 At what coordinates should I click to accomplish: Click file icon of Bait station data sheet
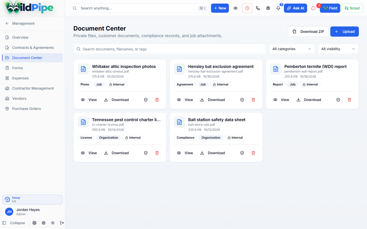179,122
